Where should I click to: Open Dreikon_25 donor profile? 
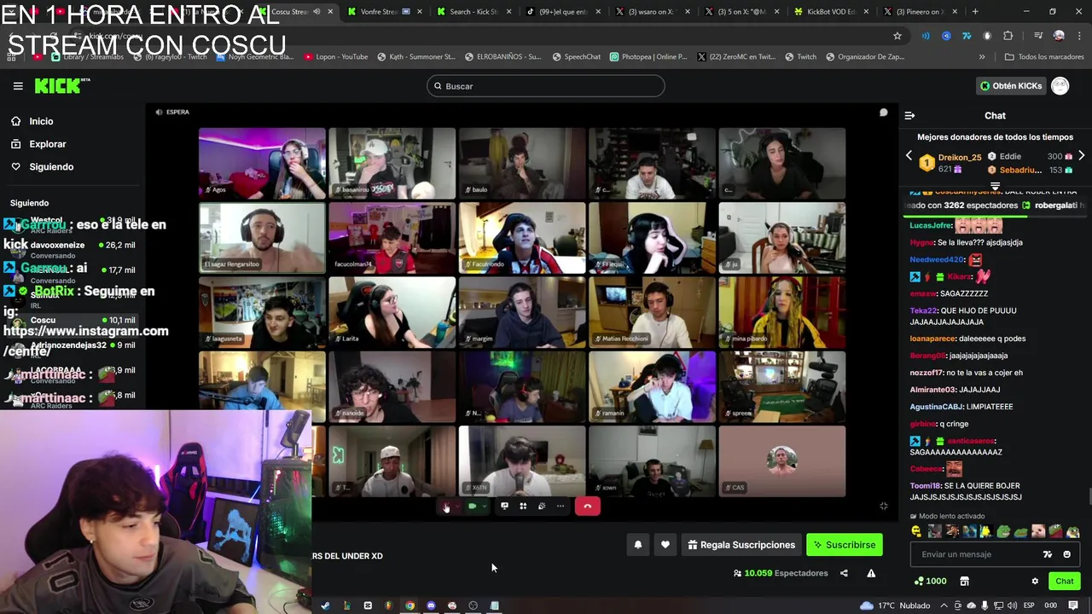tap(960, 158)
